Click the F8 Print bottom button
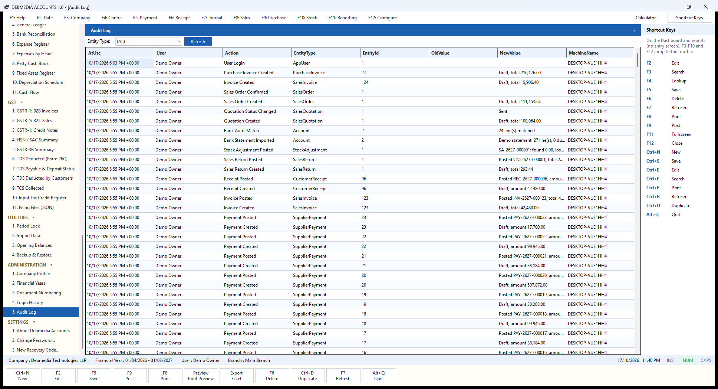 (x=165, y=376)
